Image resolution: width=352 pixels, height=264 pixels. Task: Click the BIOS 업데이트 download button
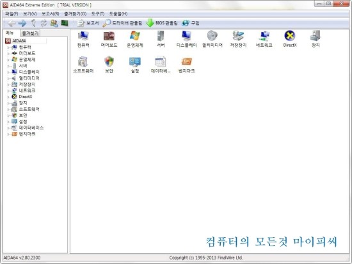click(x=162, y=23)
